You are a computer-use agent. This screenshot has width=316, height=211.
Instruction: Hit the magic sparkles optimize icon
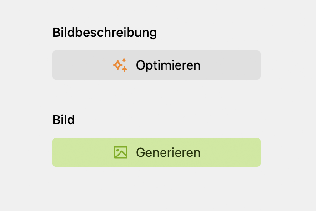coord(120,65)
